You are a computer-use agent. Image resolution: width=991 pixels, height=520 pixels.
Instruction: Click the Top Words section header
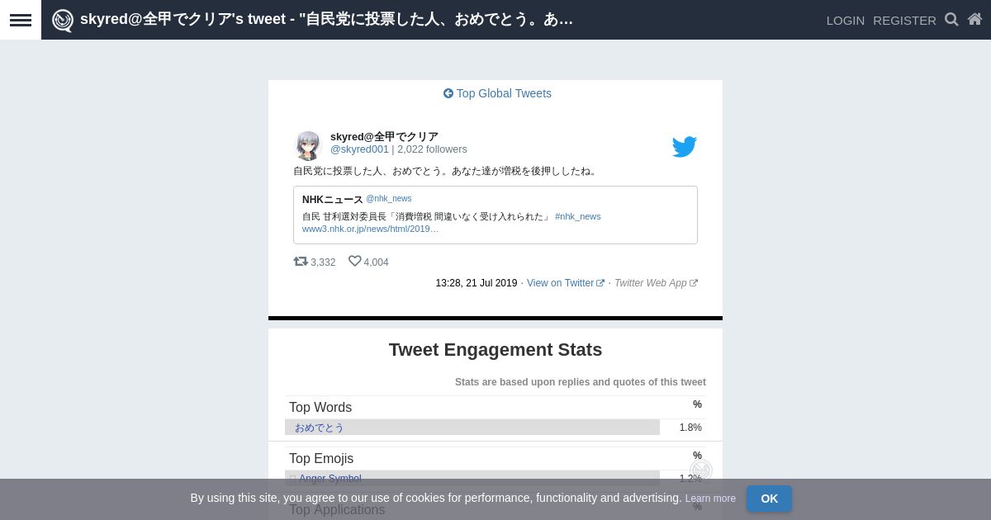(x=320, y=408)
